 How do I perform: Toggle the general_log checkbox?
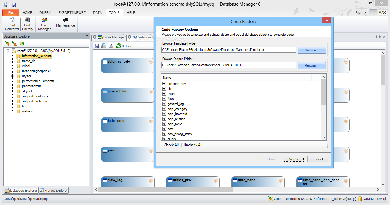point(164,104)
